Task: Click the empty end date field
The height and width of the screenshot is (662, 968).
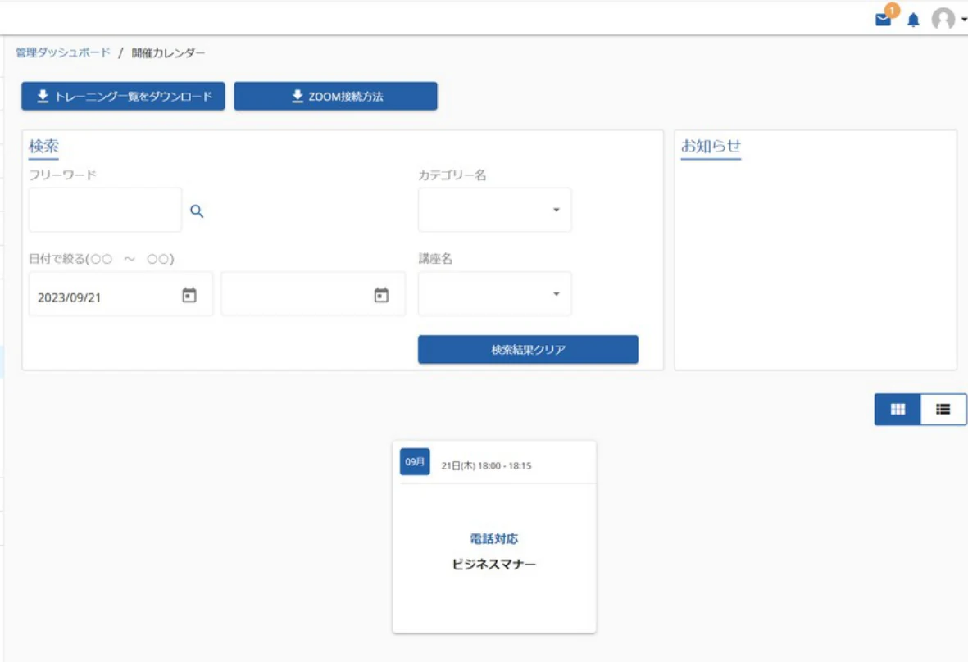Action: (x=314, y=294)
